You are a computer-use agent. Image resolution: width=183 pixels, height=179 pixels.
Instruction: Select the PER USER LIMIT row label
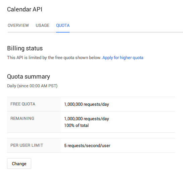27,145
